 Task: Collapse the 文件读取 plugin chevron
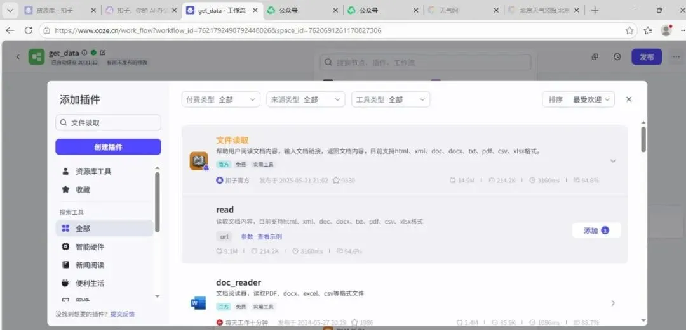[613, 161]
